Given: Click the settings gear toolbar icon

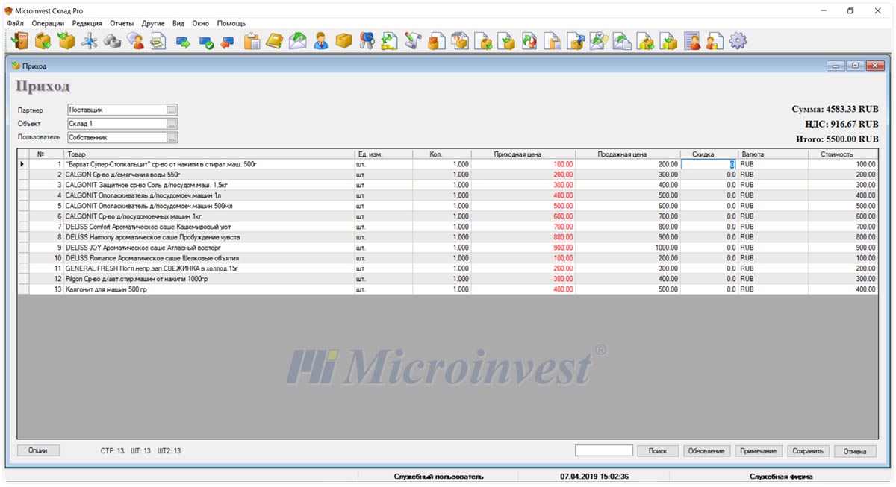Looking at the screenshot, I should coord(738,41).
